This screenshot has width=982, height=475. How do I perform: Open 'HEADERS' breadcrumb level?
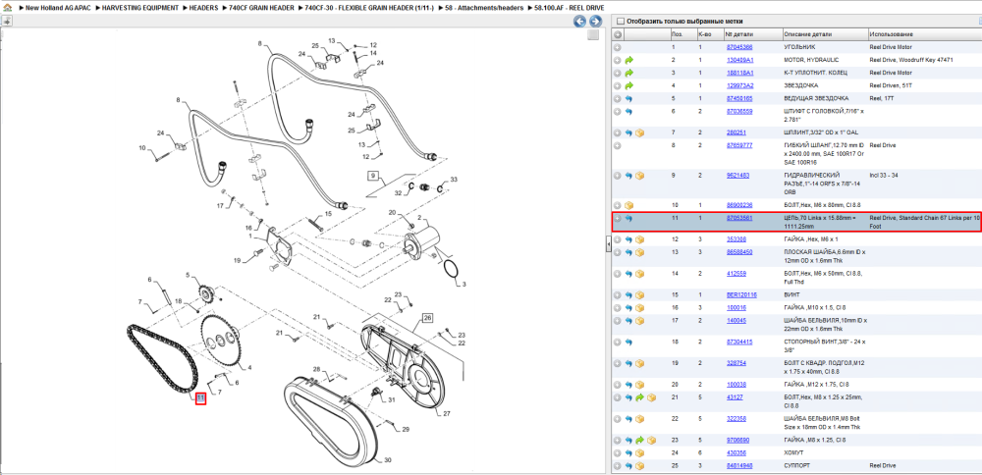[203, 8]
